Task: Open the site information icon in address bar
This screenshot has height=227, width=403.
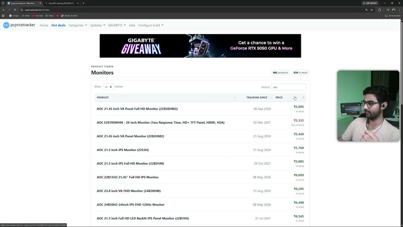Action: click(22, 10)
